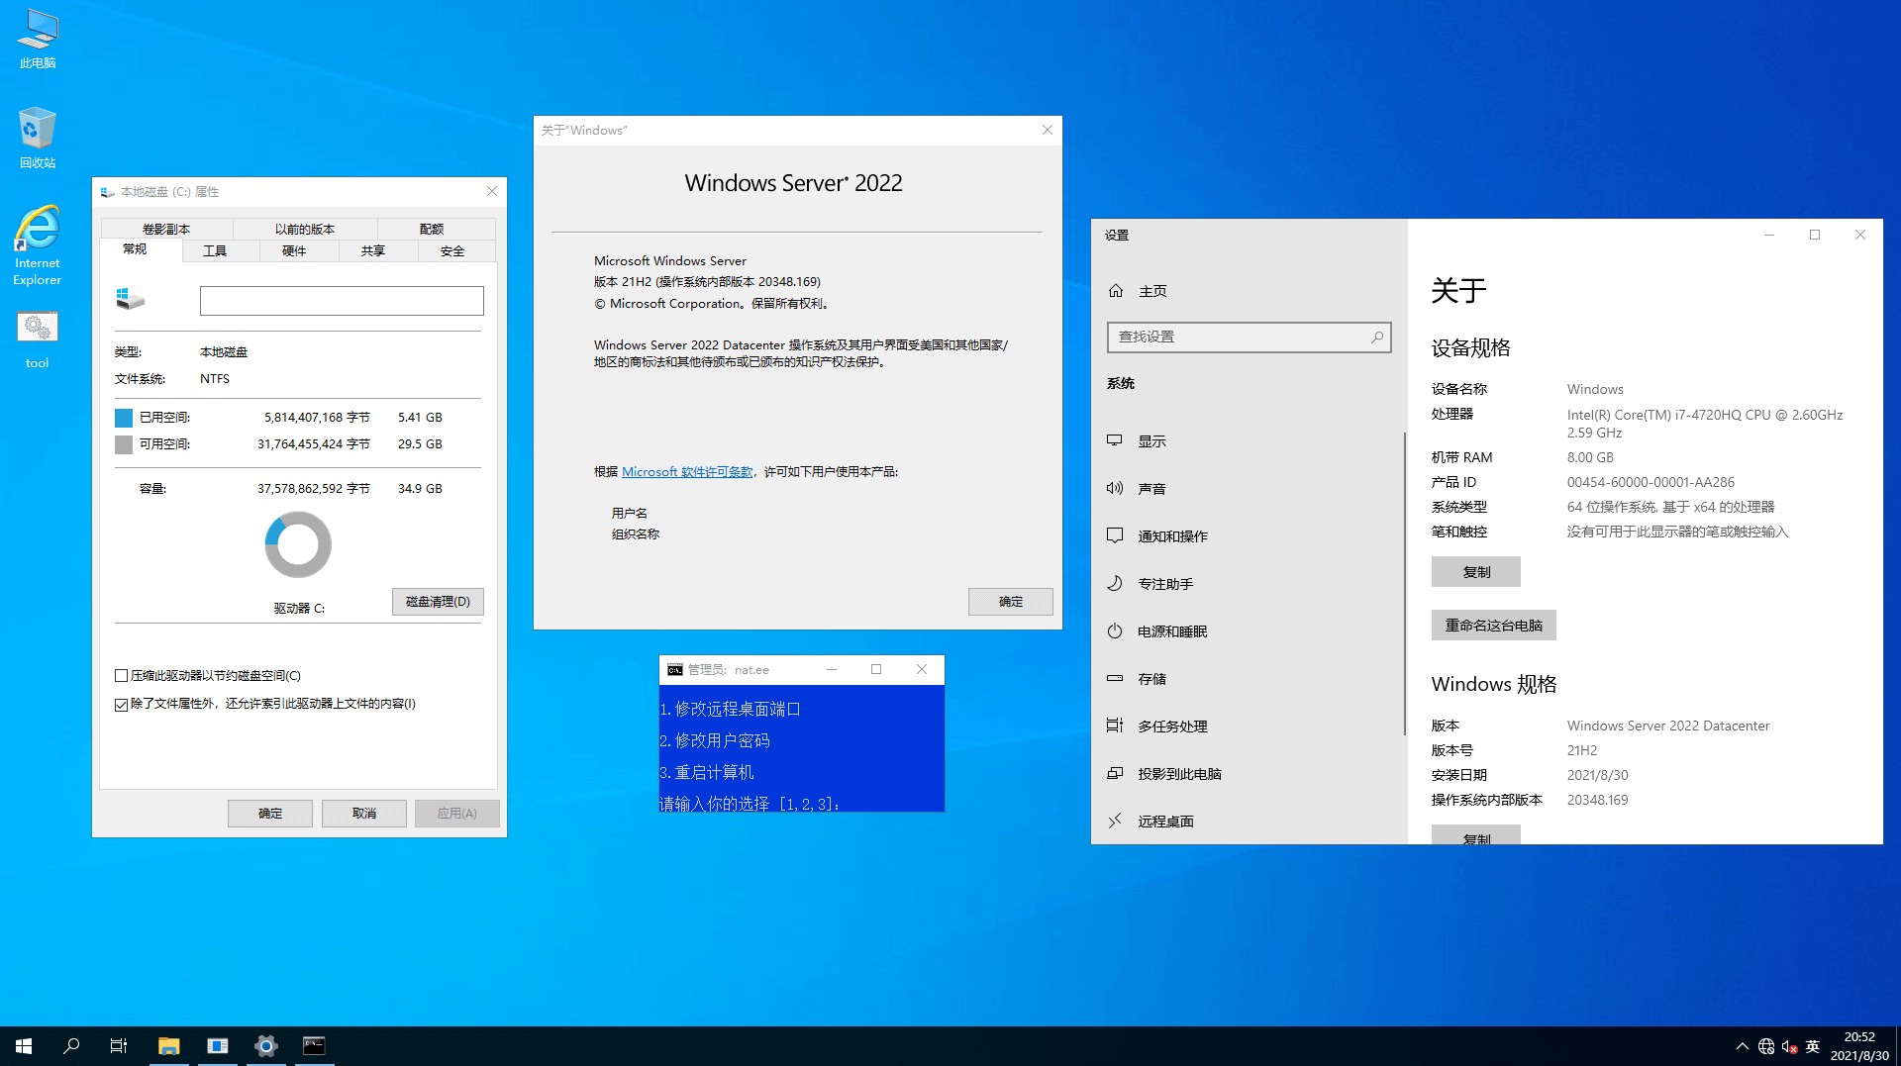
Task: Expand hidden icons in the system tray
Action: click(x=1742, y=1045)
